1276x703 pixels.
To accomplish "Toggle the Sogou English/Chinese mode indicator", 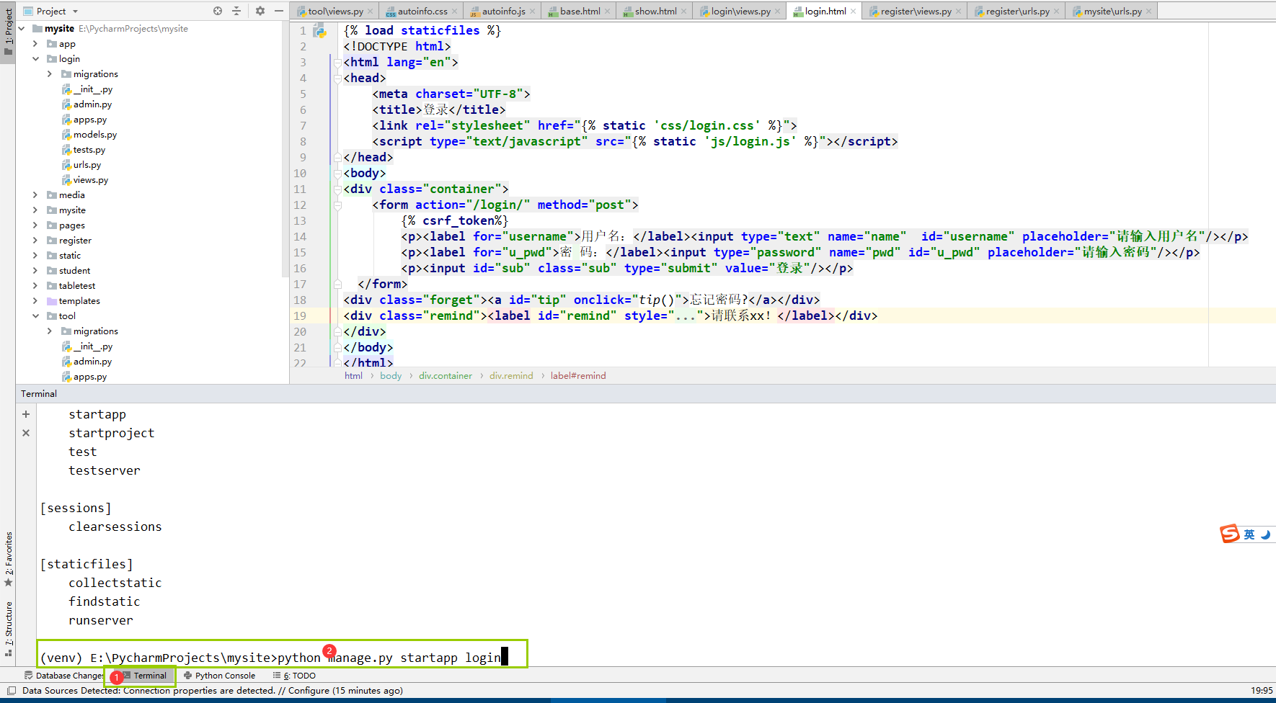I will [1249, 534].
